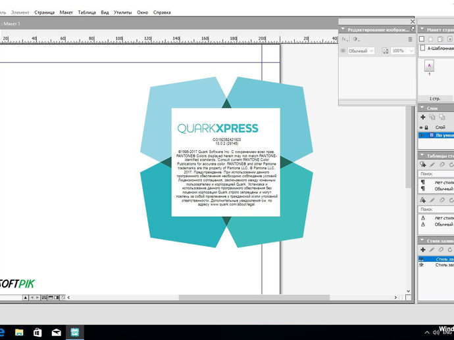Select the A master page row
The height and width of the screenshot is (340, 454).
(437, 48)
